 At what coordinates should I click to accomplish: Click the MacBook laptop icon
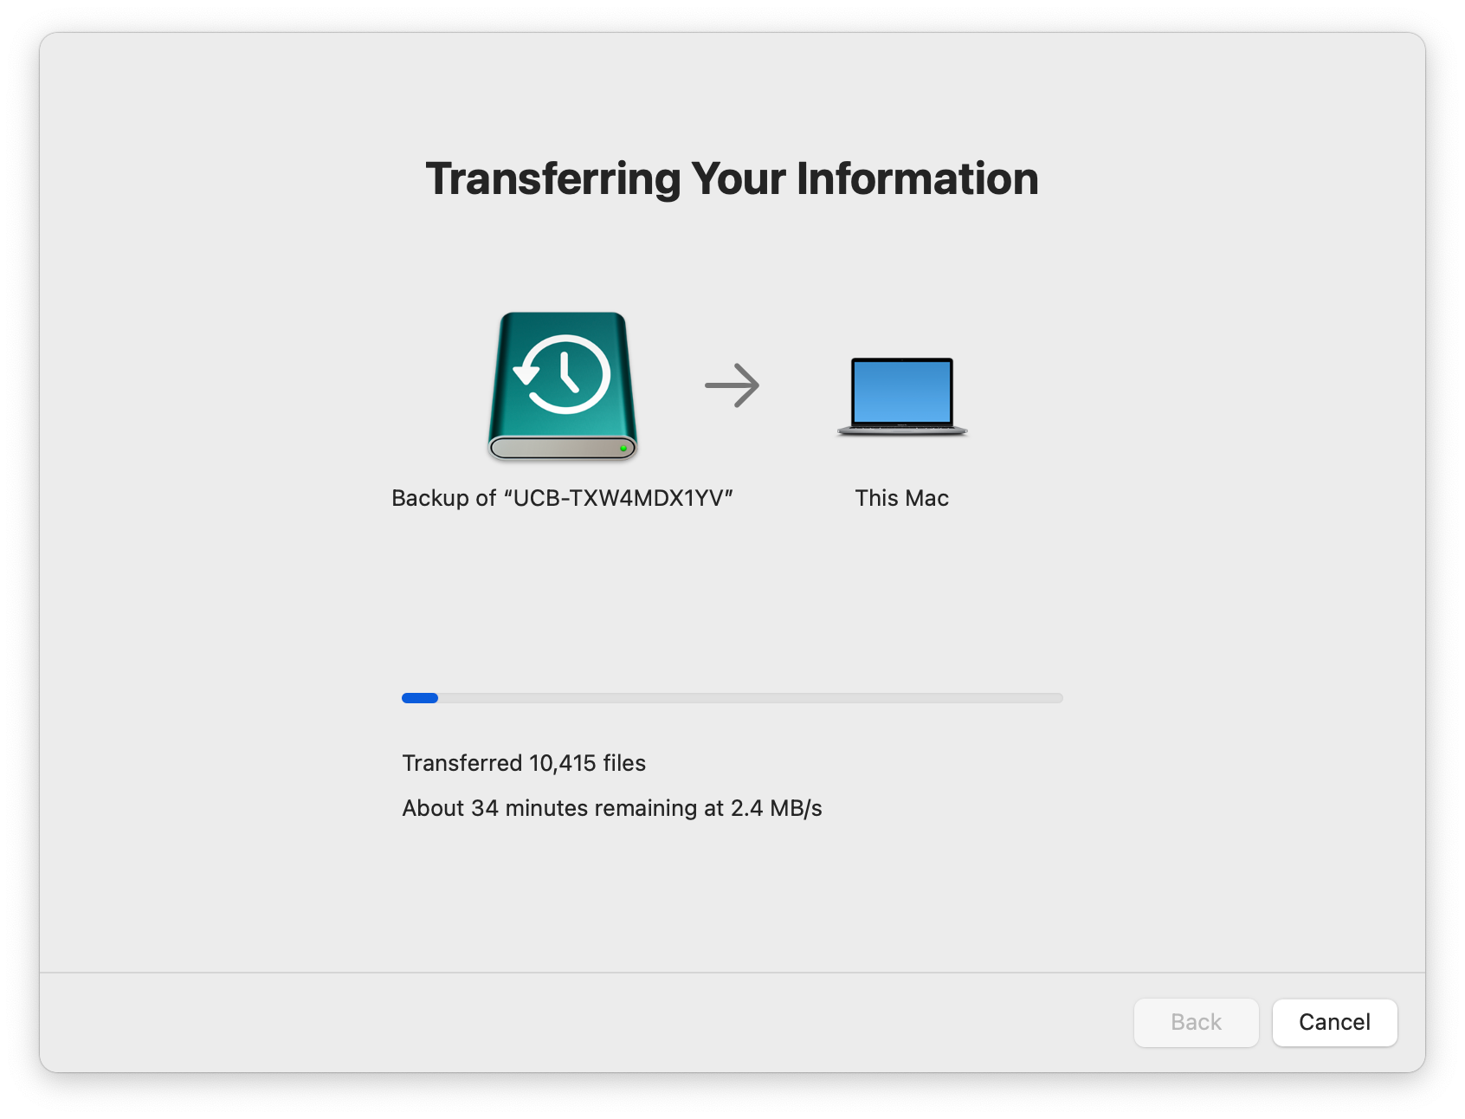point(901,396)
